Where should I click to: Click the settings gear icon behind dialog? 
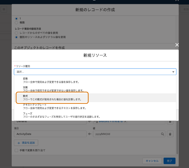(x=4, y=9)
